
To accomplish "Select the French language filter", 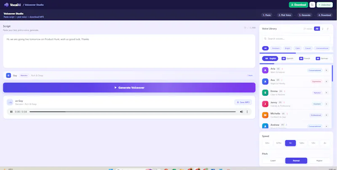I will click(305, 58).
